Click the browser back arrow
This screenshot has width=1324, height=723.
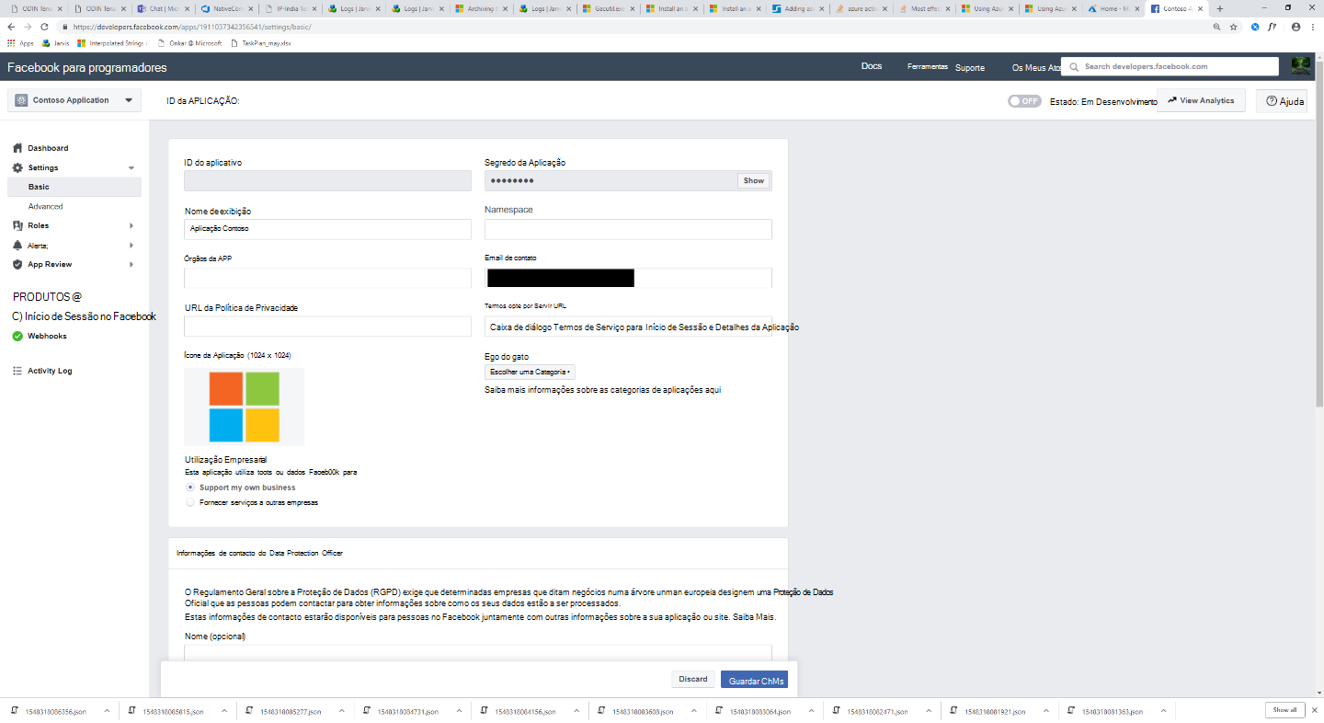(x=11, y=27)
